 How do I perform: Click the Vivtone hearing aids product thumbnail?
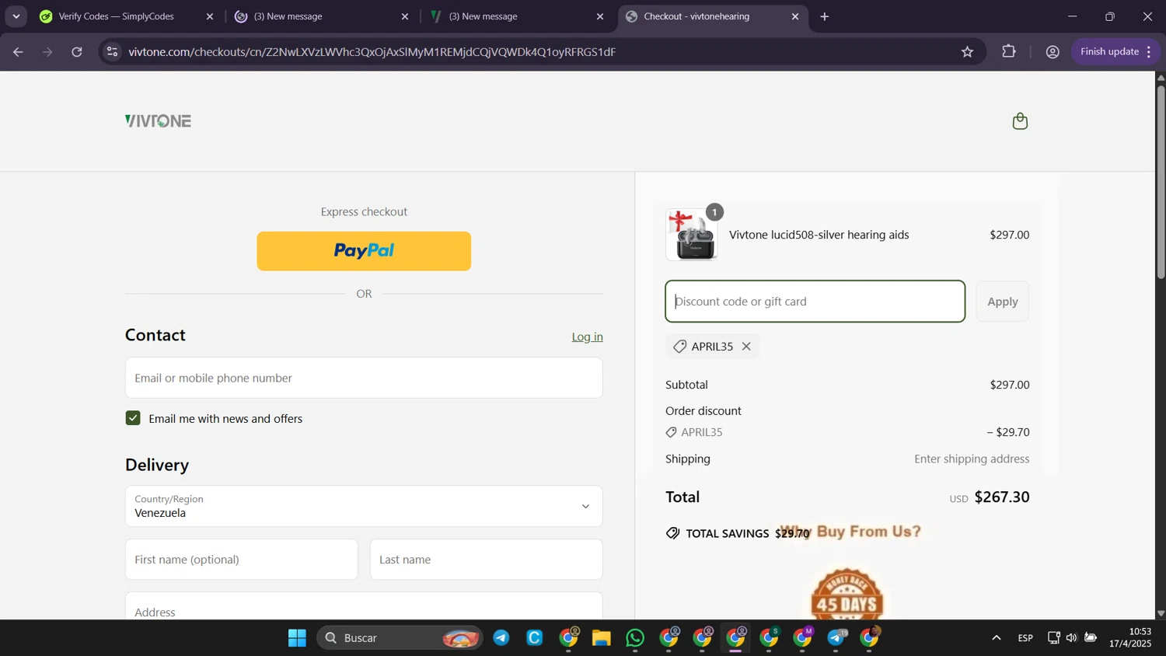692,235
